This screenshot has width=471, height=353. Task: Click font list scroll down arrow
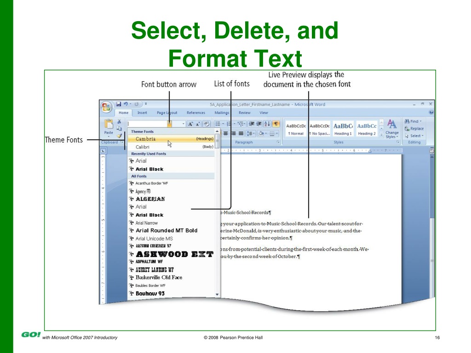click(217, 295)
